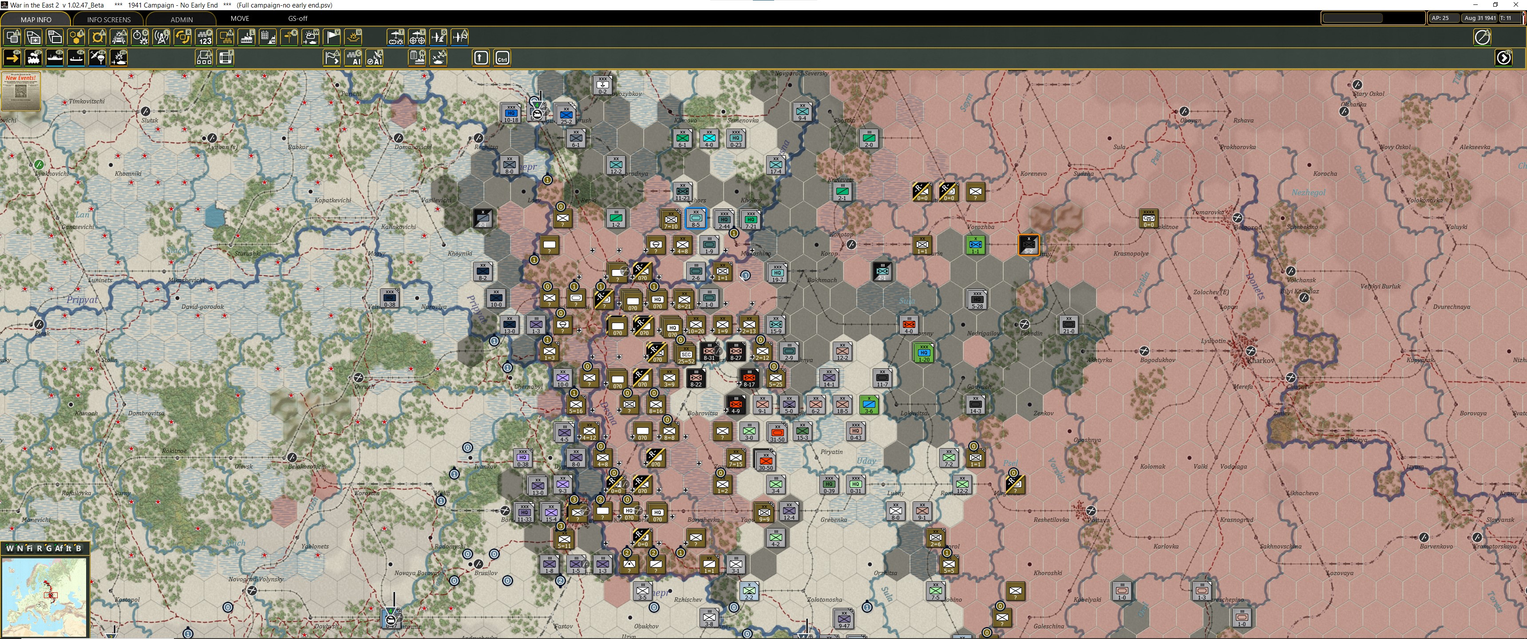Click the Europe minimap overview
Viewport: 1527px width, 639px height.
[x=45, y=596]
